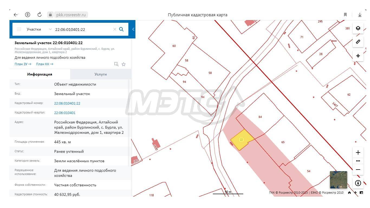Click parcel 64 on the map
This screenshot has width=370, height=208.
point(260,117)
